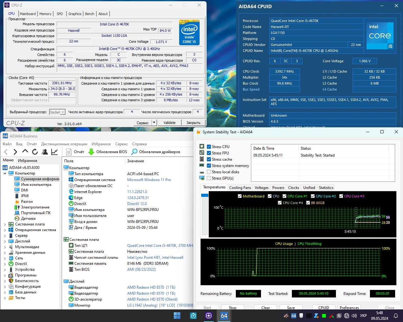This screenshot has width=403, height=322.
Task: Switch to the Memory tab in CPU-Z
Action: tap(45, 14)
